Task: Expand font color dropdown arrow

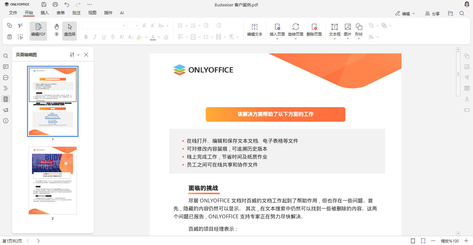Action: 159,37
